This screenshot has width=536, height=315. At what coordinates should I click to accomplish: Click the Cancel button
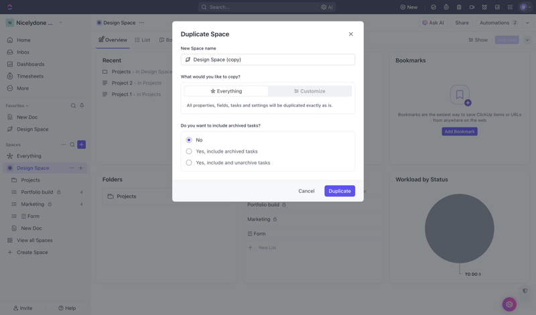tap(306, 191)
